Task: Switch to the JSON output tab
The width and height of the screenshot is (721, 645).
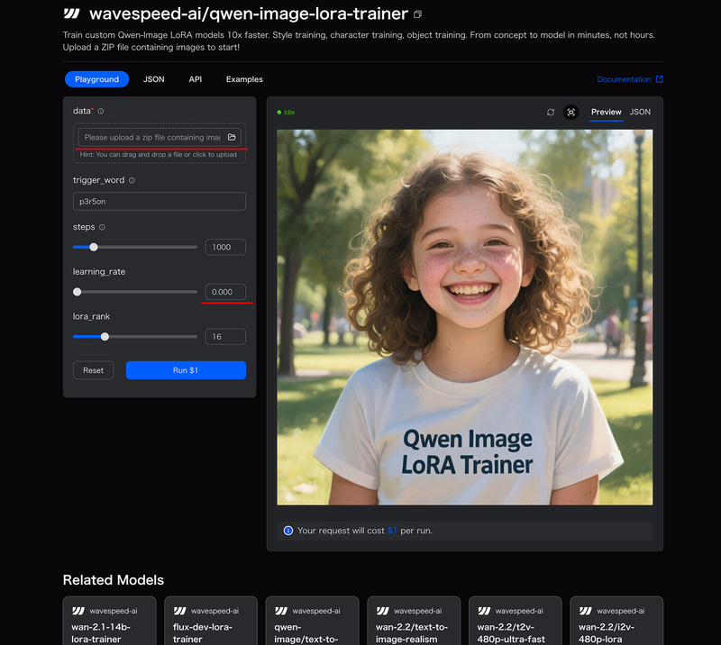Action: [x=639, y=113]
